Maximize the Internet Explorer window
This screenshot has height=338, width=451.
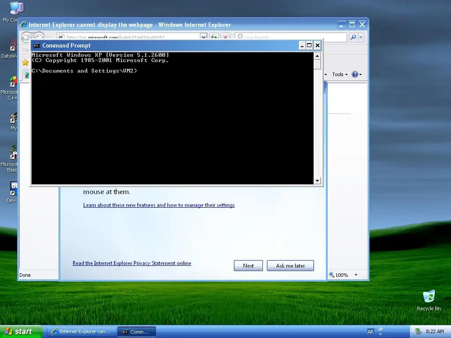[352, 25]
